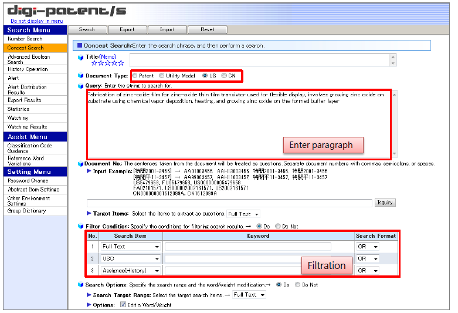The image size is (458, 313).
Task: Click the Query text area scrollbar down arrow
Action: tap(394, 154)
